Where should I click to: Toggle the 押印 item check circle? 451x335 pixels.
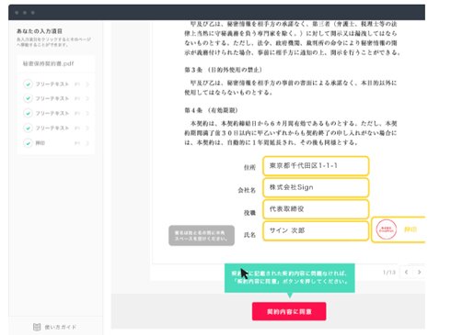tap(28, 143)
